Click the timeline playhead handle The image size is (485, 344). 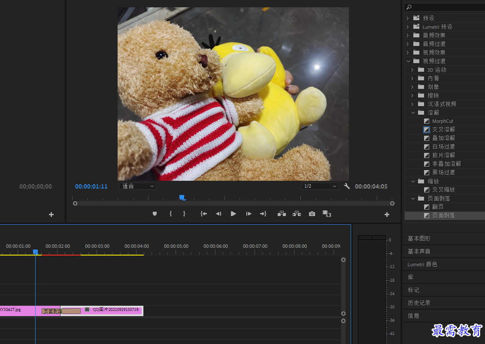[35, 252]
